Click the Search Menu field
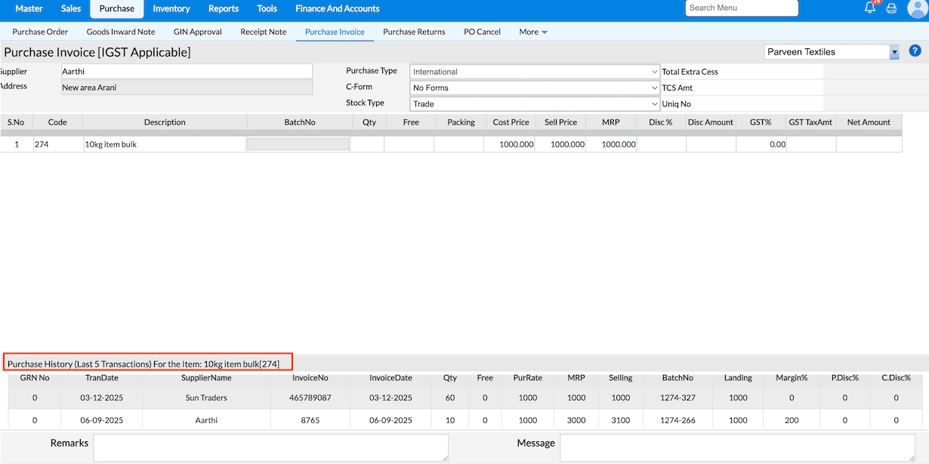 [x=741, y=8]
